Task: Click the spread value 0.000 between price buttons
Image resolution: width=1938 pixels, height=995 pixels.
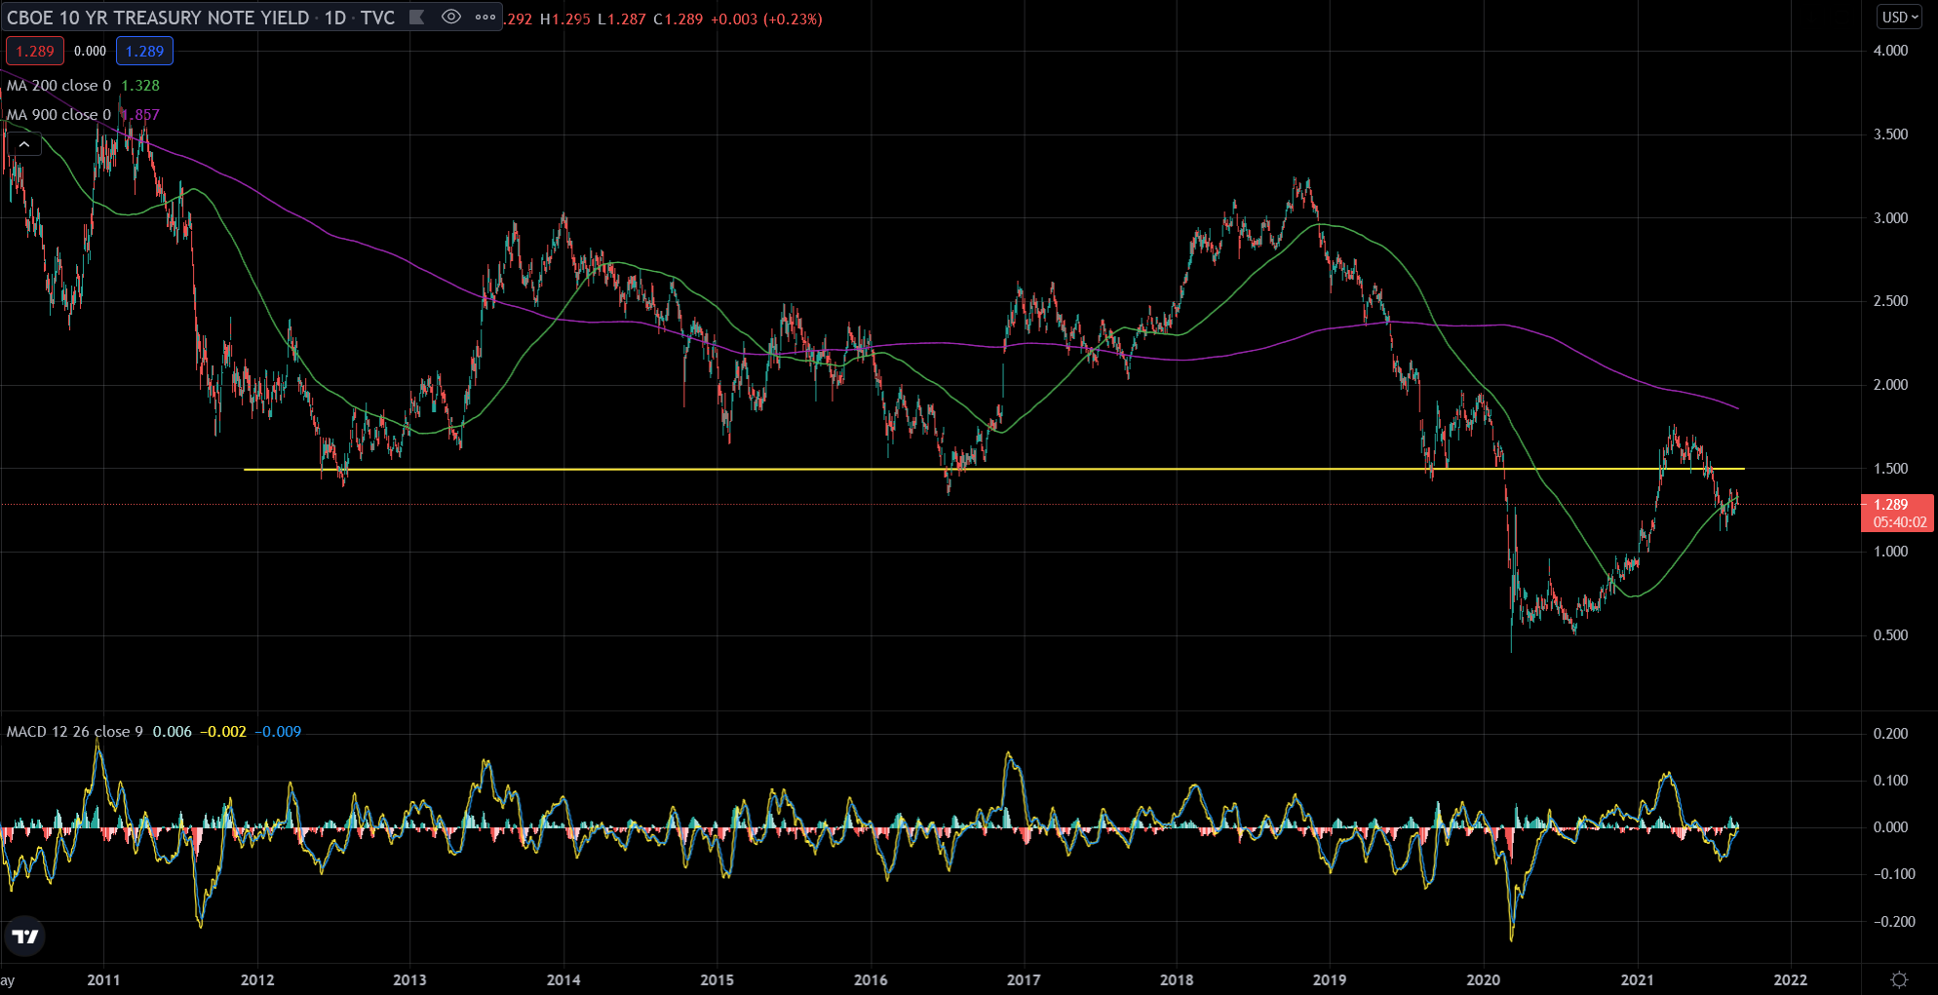Action: pyautogui.click(x=90, y=51)
